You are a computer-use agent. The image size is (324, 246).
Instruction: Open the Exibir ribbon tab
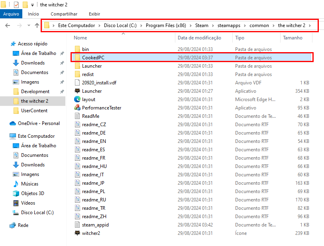(x=94, y=14)
